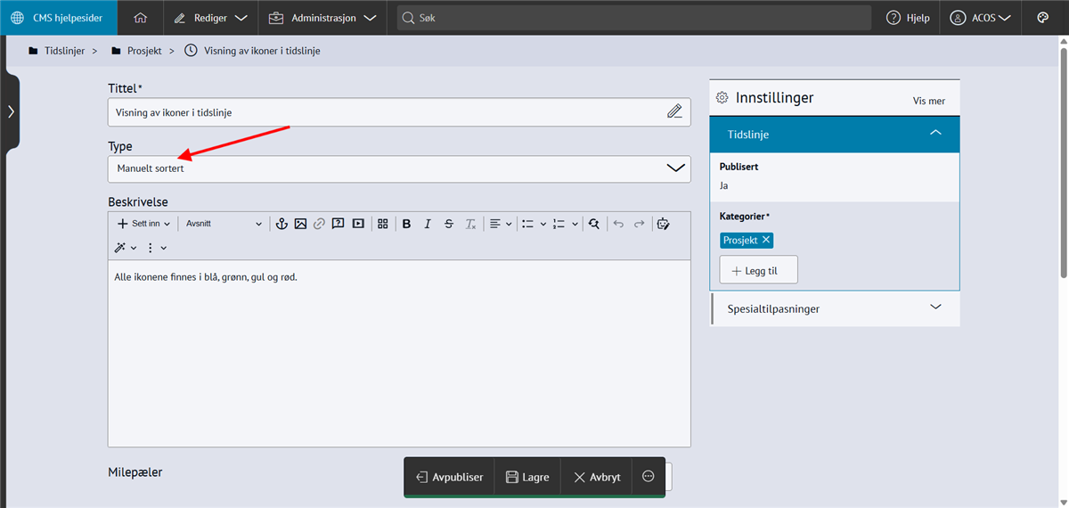Open find and replace tool
Viewport: 1069px width, 508px height.
pyautogui.click(x=594, y=224)
